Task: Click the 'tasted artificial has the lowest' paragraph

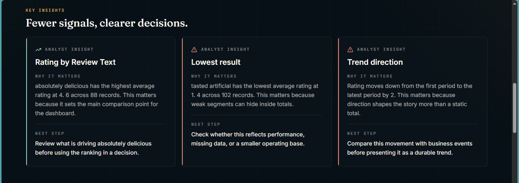Action: coord(255,95)
